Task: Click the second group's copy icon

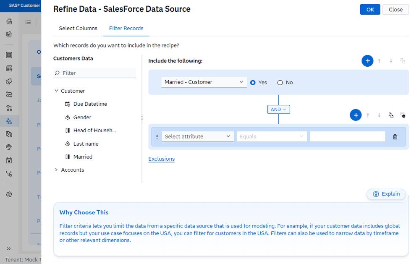Action: pos(391,115)
